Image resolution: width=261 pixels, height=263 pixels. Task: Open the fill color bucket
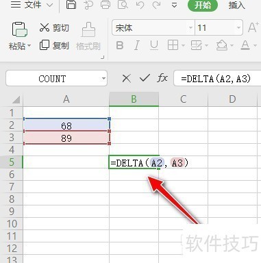(x=222, y=45)
